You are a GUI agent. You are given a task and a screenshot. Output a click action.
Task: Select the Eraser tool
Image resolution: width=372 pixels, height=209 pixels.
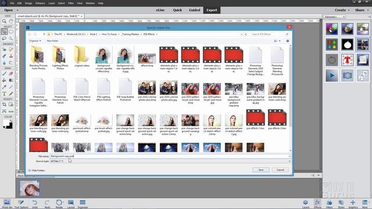[x=11, y=74]
